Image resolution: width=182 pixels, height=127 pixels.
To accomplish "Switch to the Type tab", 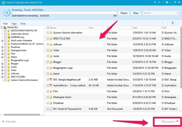I will [x=14, y=24].
